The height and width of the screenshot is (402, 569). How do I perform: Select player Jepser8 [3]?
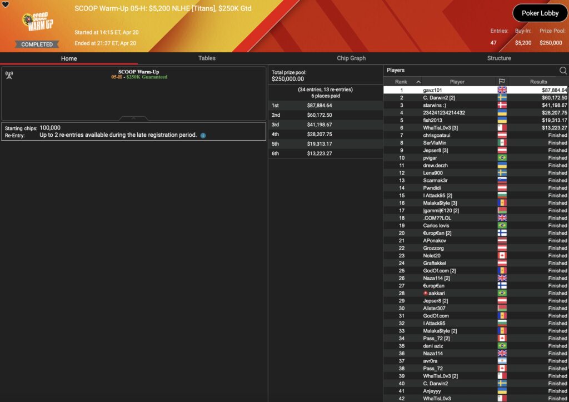(x=476, y=150)
